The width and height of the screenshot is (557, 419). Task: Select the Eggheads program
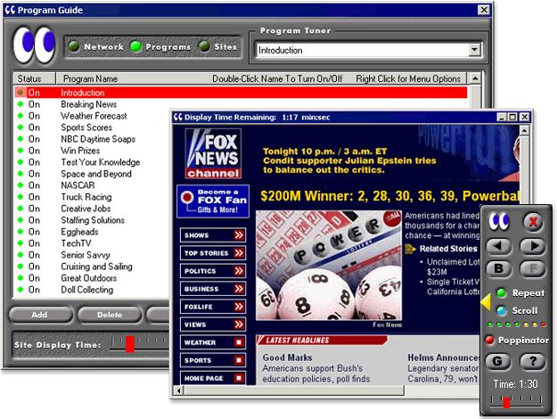click(x=79, y=232)
